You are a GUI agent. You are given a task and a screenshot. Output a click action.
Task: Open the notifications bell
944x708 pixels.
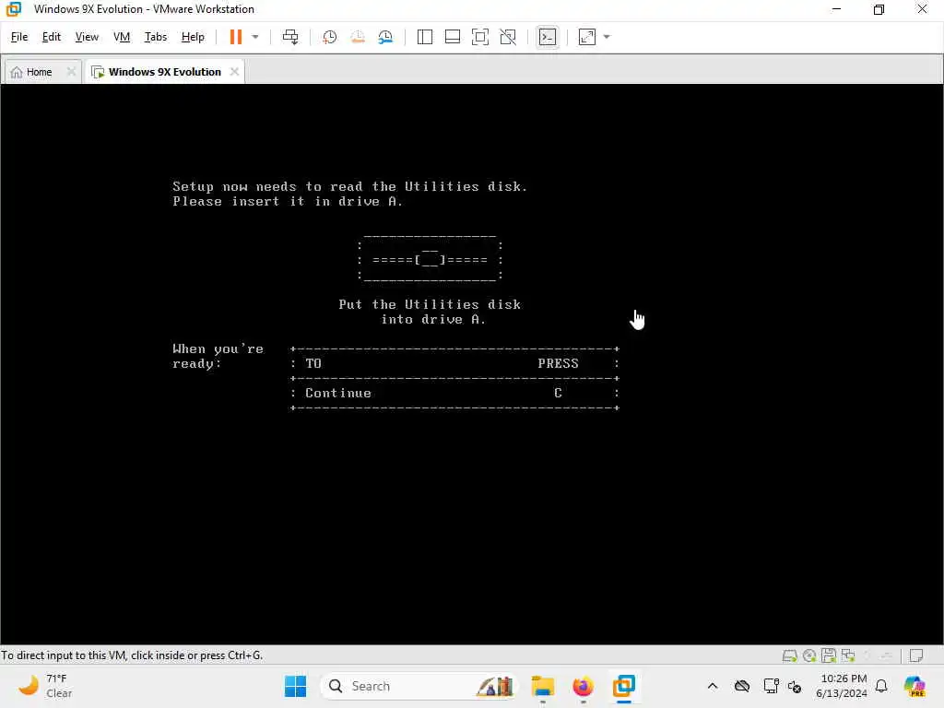[x=881, y=686]
